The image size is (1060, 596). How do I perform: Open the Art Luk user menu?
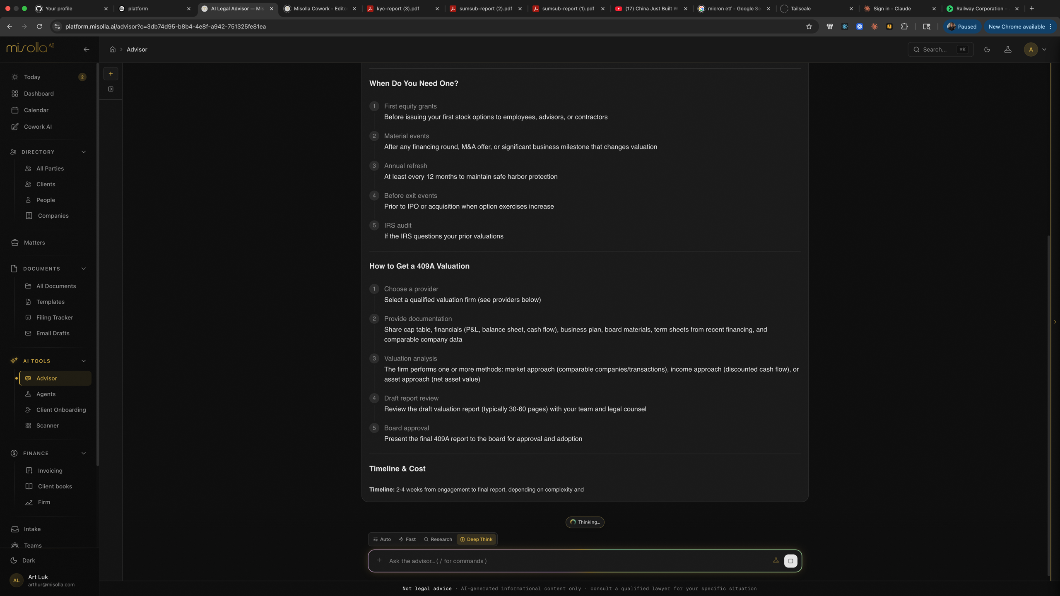(49, 580)
